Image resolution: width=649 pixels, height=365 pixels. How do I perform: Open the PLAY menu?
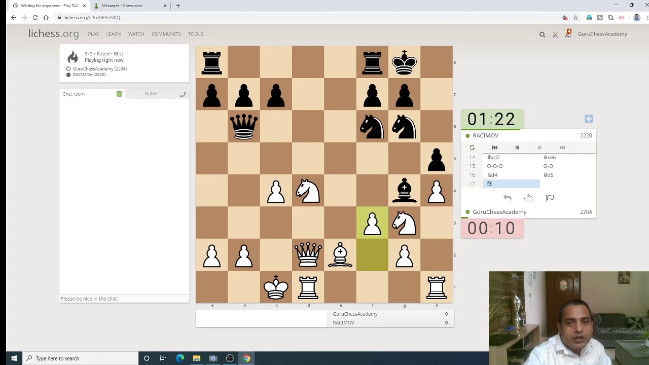coord(93,34)
